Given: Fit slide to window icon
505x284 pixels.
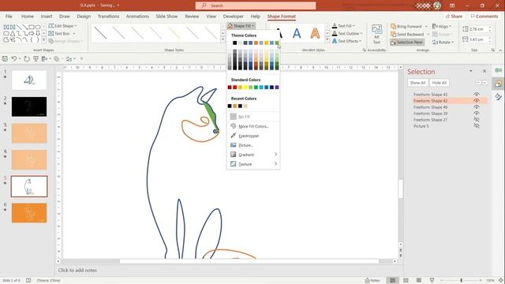Looking at the screenshot, I should 501,280.
